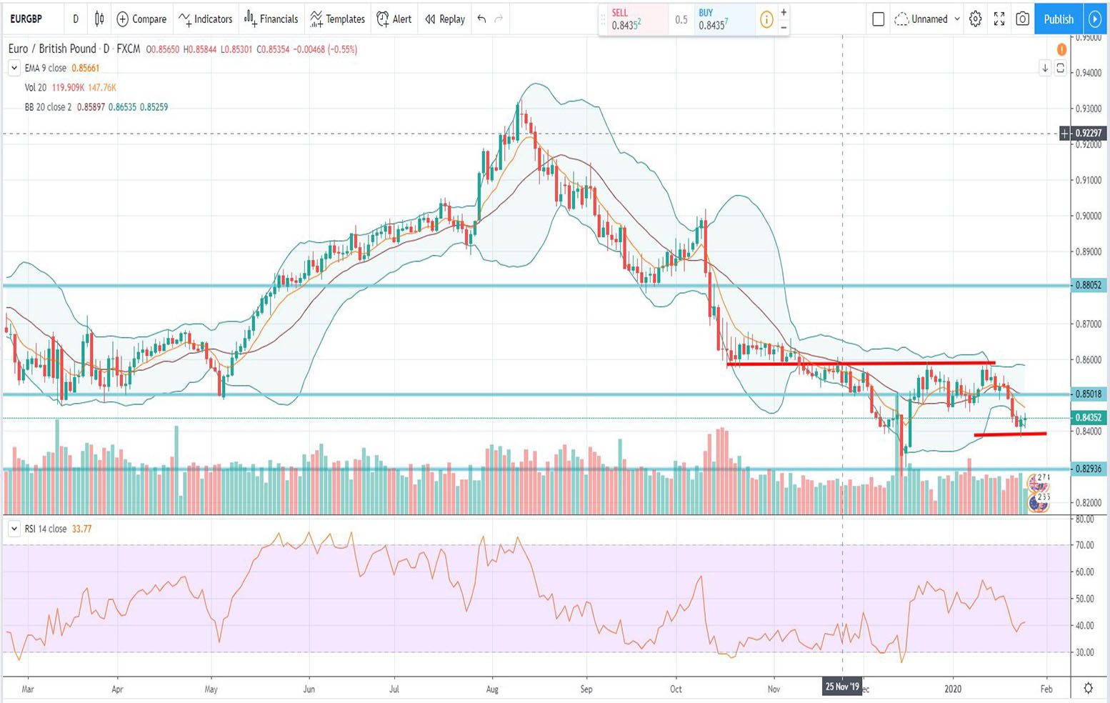Collapse the EMA indicator legend chevron

pyautogui.click(x=14, y=68)
